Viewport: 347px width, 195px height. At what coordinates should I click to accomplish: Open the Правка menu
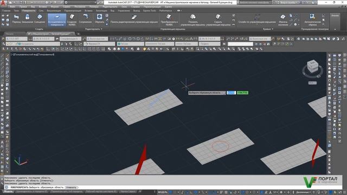(23, 7)
